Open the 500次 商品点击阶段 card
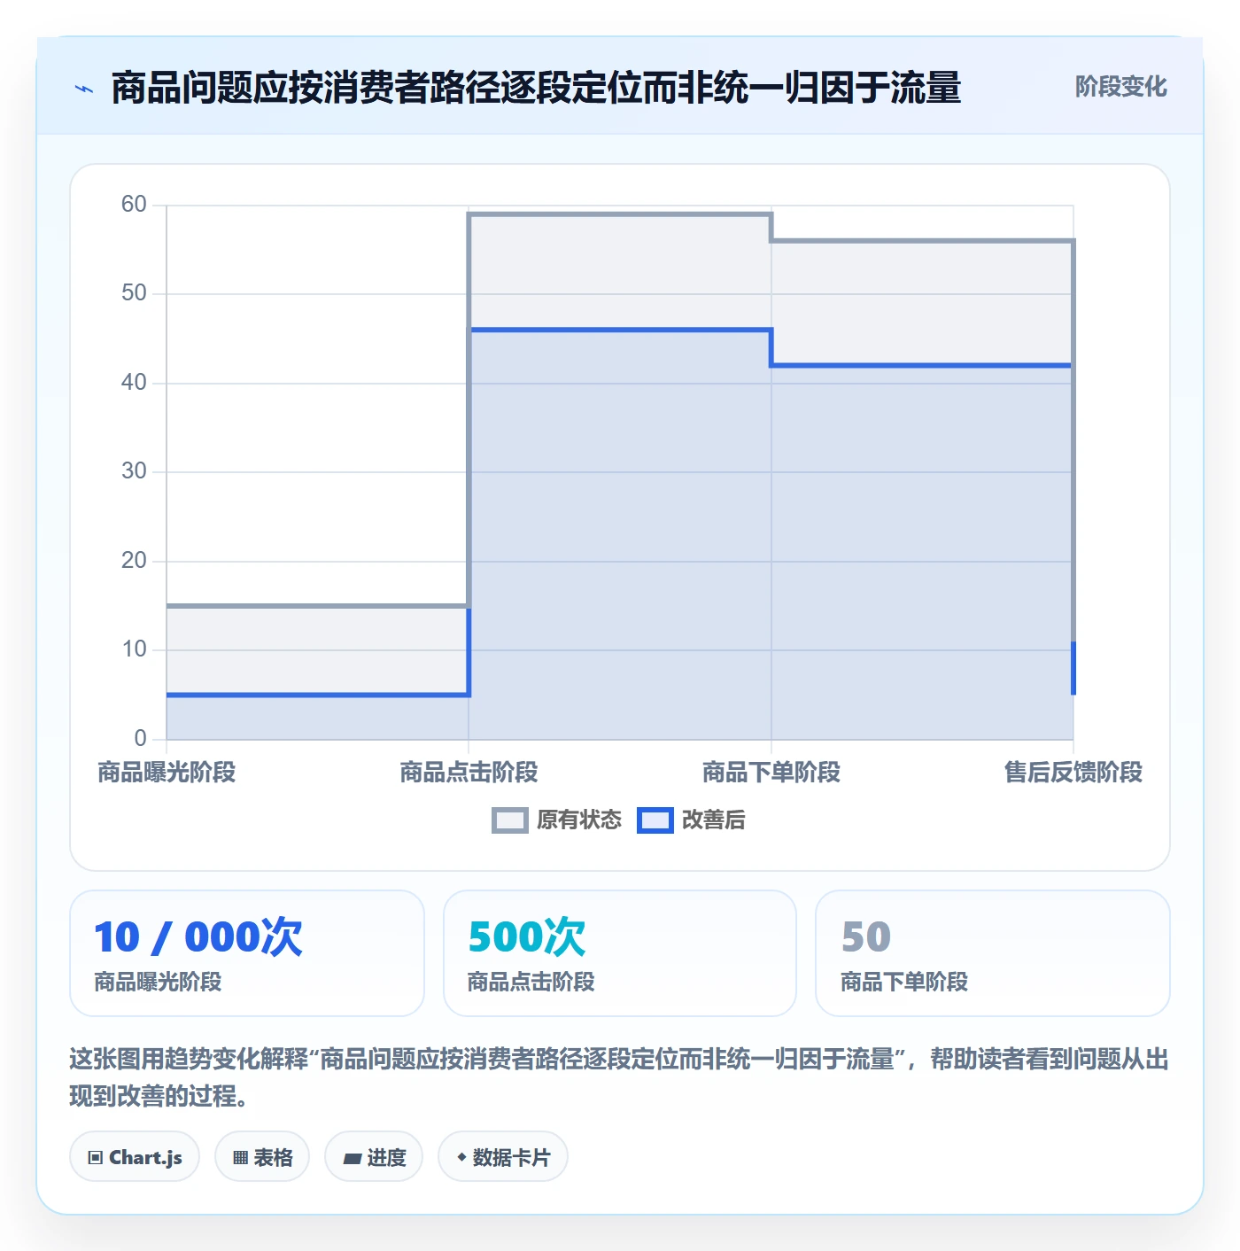 point(620,953)
